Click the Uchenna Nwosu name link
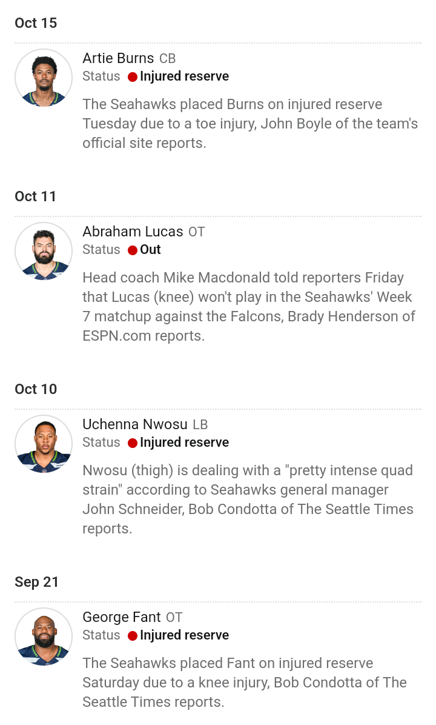The width and height of the screenshot is (436, 725). 135,424
